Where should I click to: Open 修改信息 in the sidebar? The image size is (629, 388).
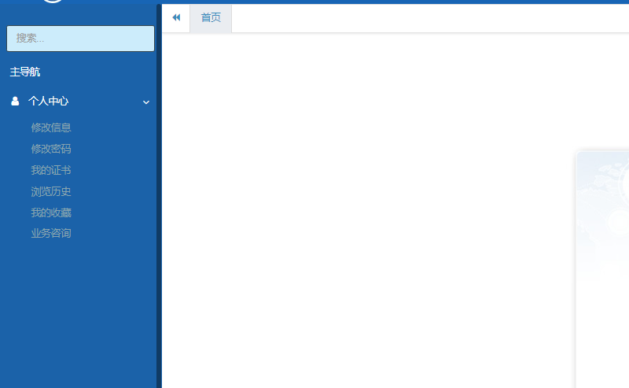(x=51, y=127)
